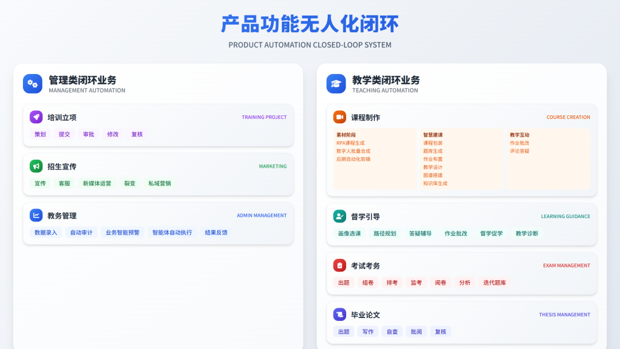Click the EXAM MANAGEMENT label
Image resolution: width=620 pixels, height=349 pixels.
(x=567, y=266)
